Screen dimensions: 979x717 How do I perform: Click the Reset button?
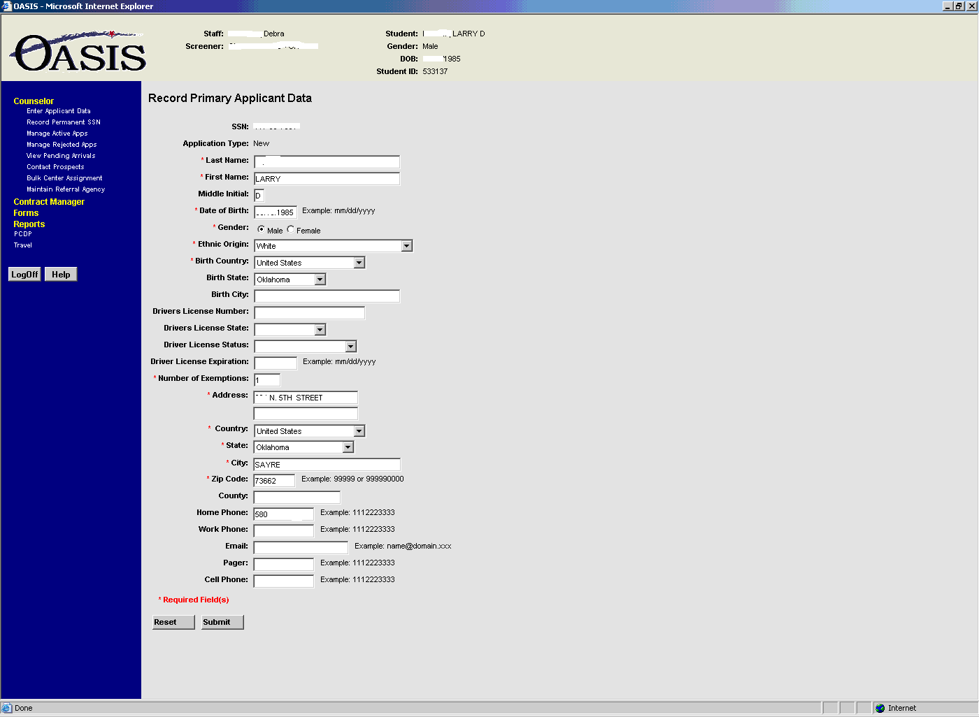[173, 622]
